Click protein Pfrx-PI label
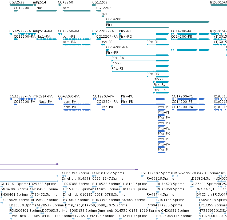227x220 pixels. click(163, 150)
